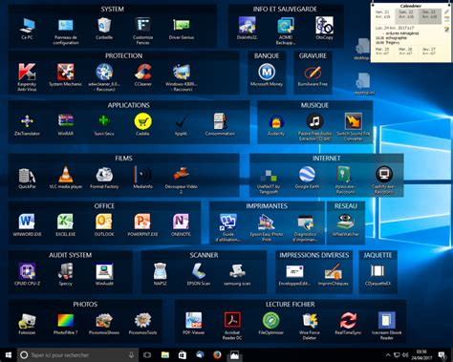Select the 'ordures ménagères' calendar entry
Image resolution: width=453 pixels, height=362 pixels.
(402, 33)
